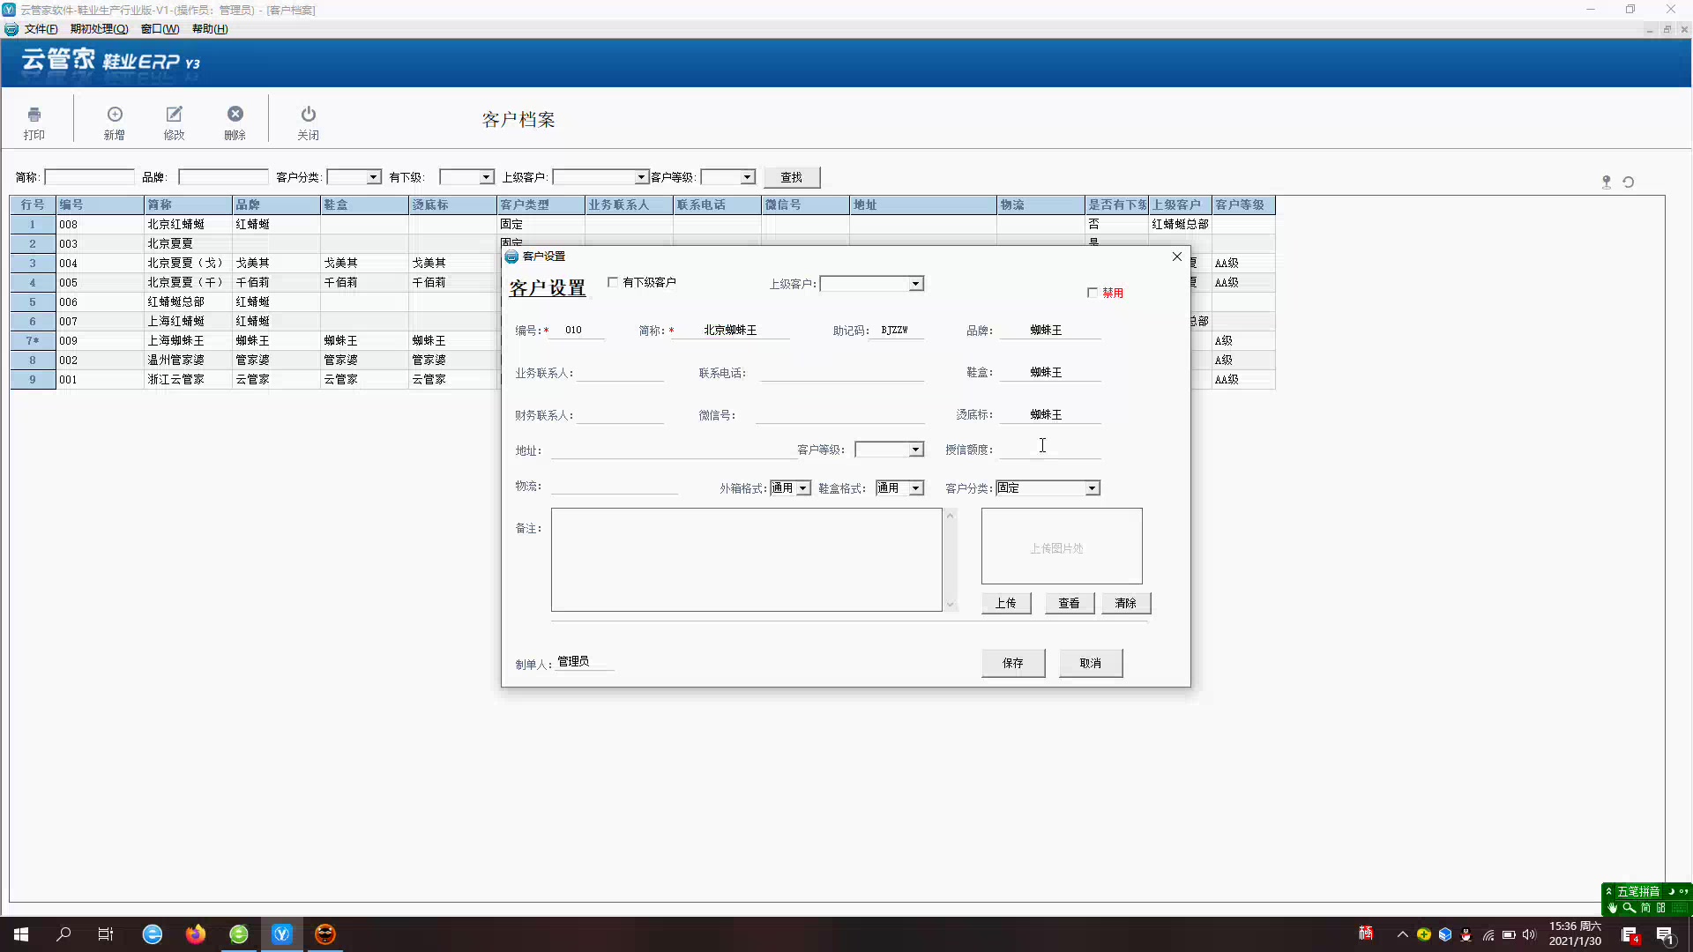This screenshot has height=952, width=1693.
Task: Click the 关闭 close function icon
Action: point(308,121)
